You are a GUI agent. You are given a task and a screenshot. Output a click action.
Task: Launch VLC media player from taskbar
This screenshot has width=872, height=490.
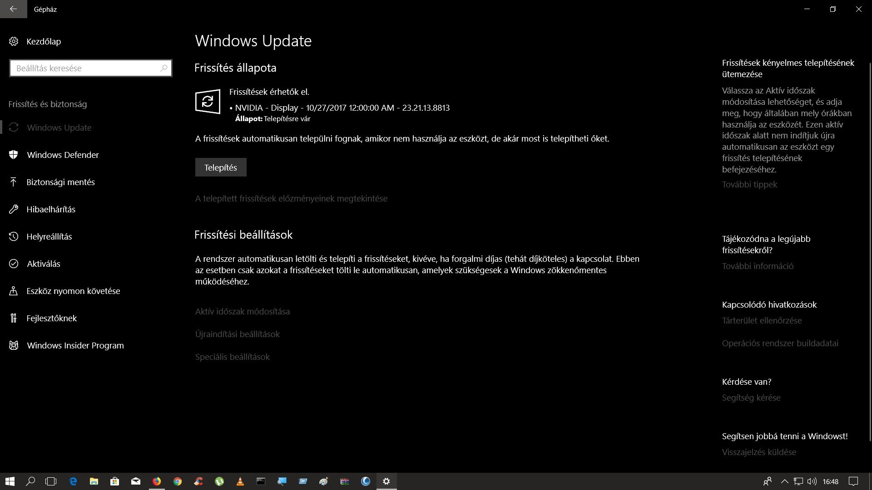[240, 481]
